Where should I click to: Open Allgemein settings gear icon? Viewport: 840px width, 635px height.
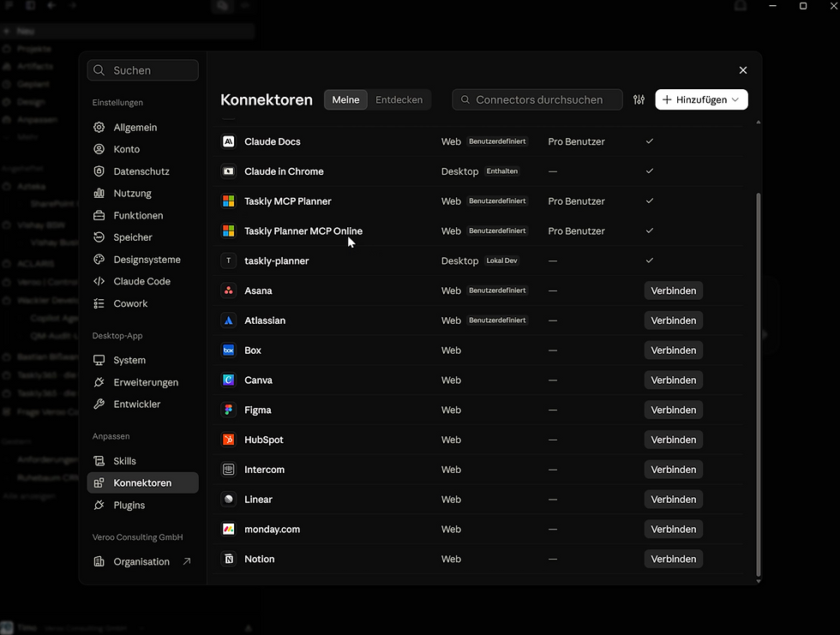pos(99,128)
